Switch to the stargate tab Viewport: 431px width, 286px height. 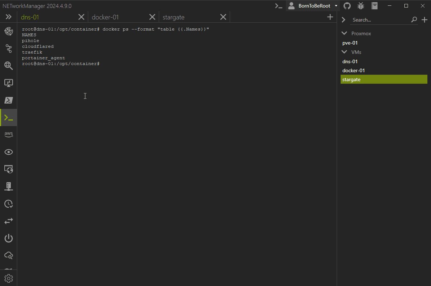173,17
